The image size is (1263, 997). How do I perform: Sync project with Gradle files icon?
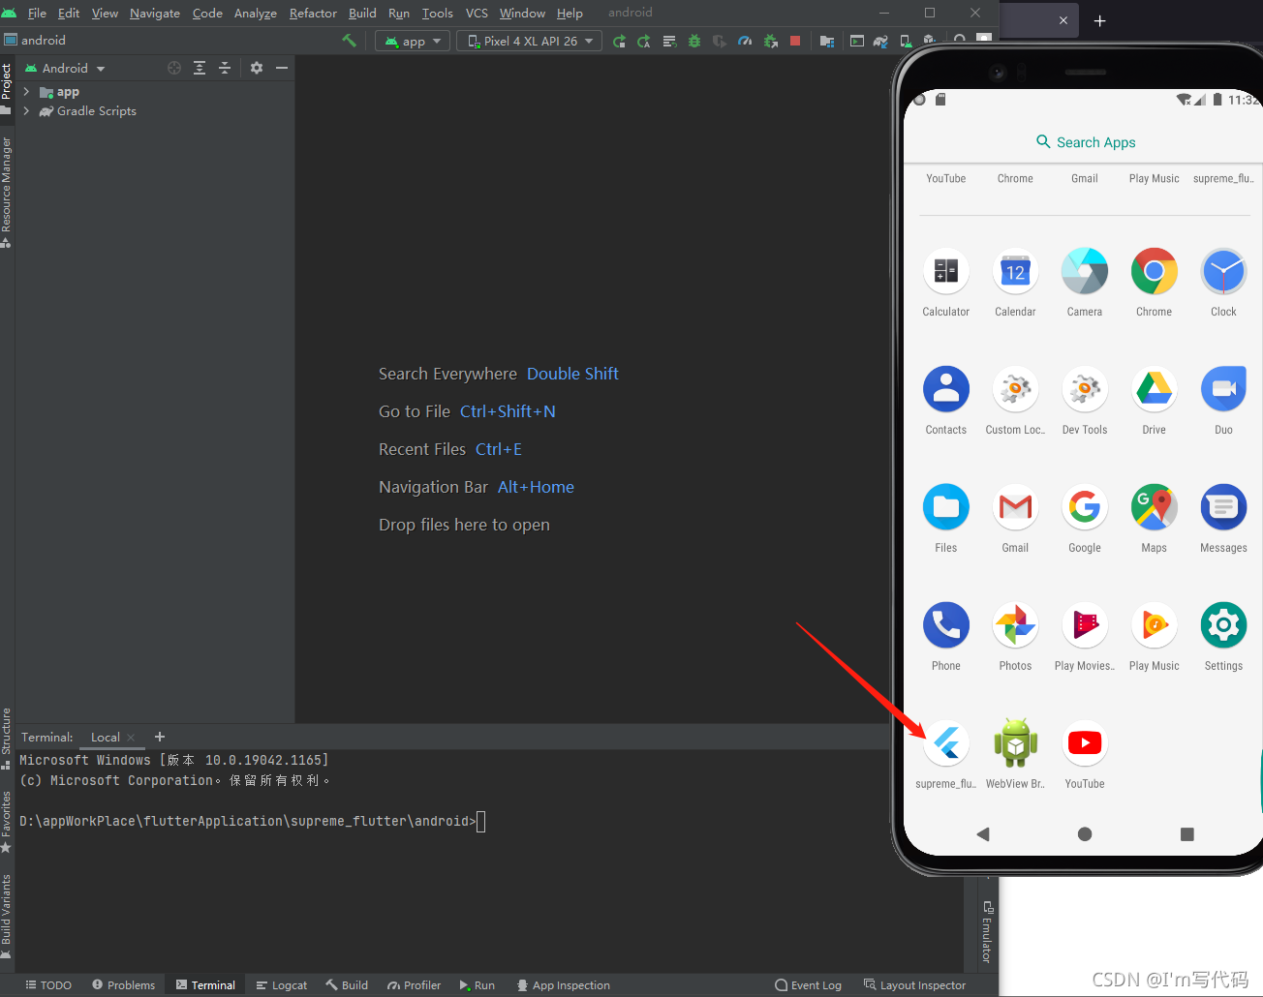(x=880, y=41)
